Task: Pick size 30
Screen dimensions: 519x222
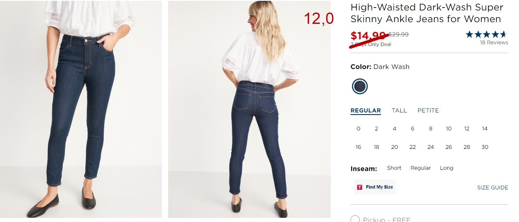Action: pyautogui.click(x=485, y=147)
